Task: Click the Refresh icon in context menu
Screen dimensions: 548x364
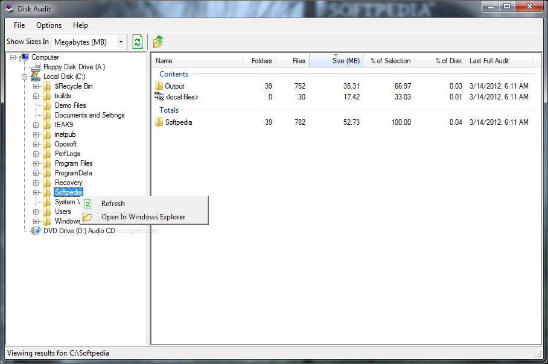Action: 88,204
